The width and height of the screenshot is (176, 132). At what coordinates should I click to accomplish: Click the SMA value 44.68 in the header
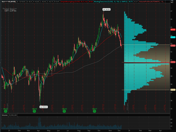pyautogui.click(x=91, y=2)
